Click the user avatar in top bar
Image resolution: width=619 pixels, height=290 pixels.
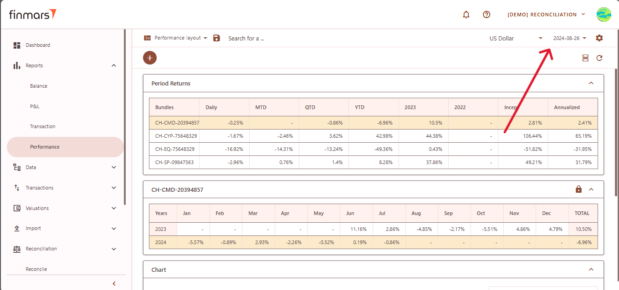coord(604,15)
